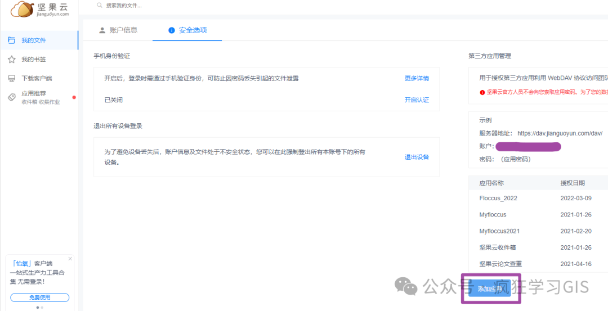Screen dimensions: 608x311
Task: Click the folder icon beside 我的文件
Action: coord(12,40)
